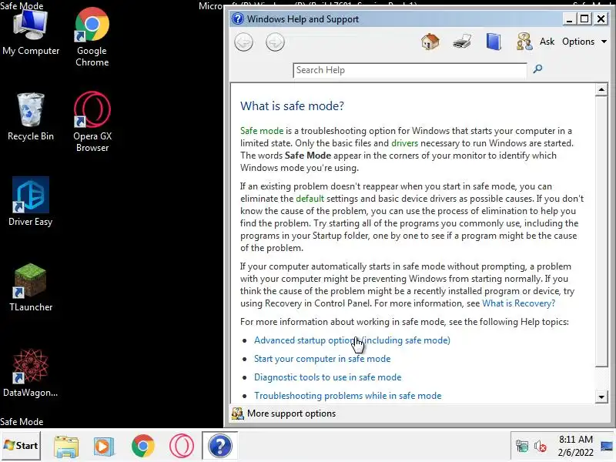This screenshot has width=616, height=462.
Task: Go back in Help using Back arrow
Action: click(243, 42)
